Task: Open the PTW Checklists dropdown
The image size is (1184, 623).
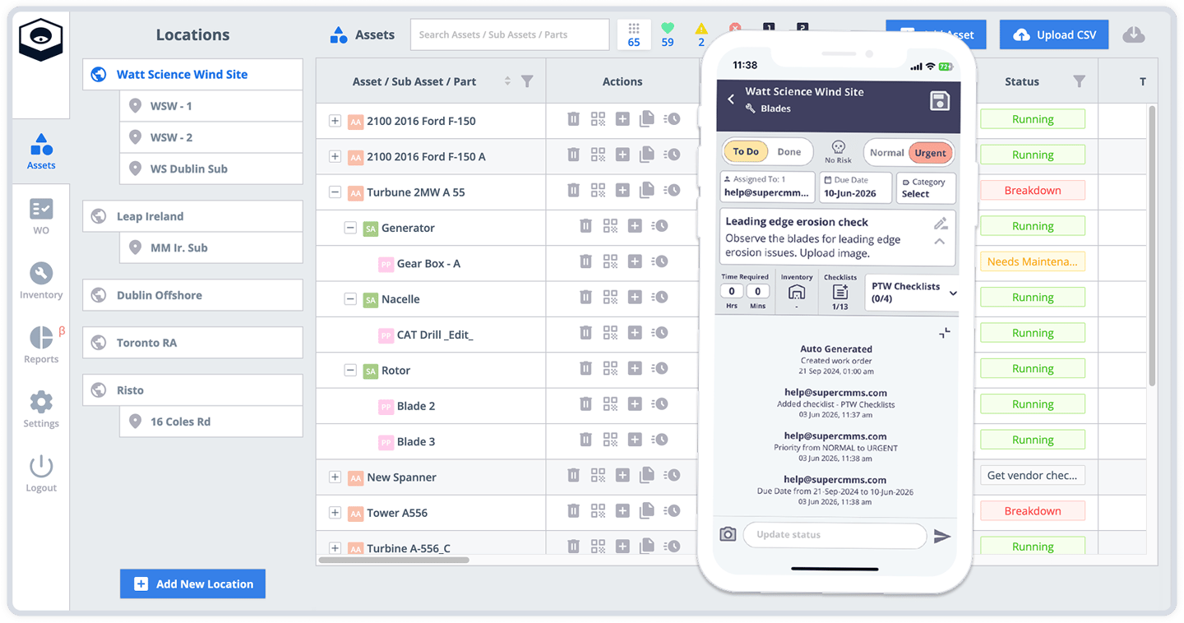Action: tap(912, 293)
